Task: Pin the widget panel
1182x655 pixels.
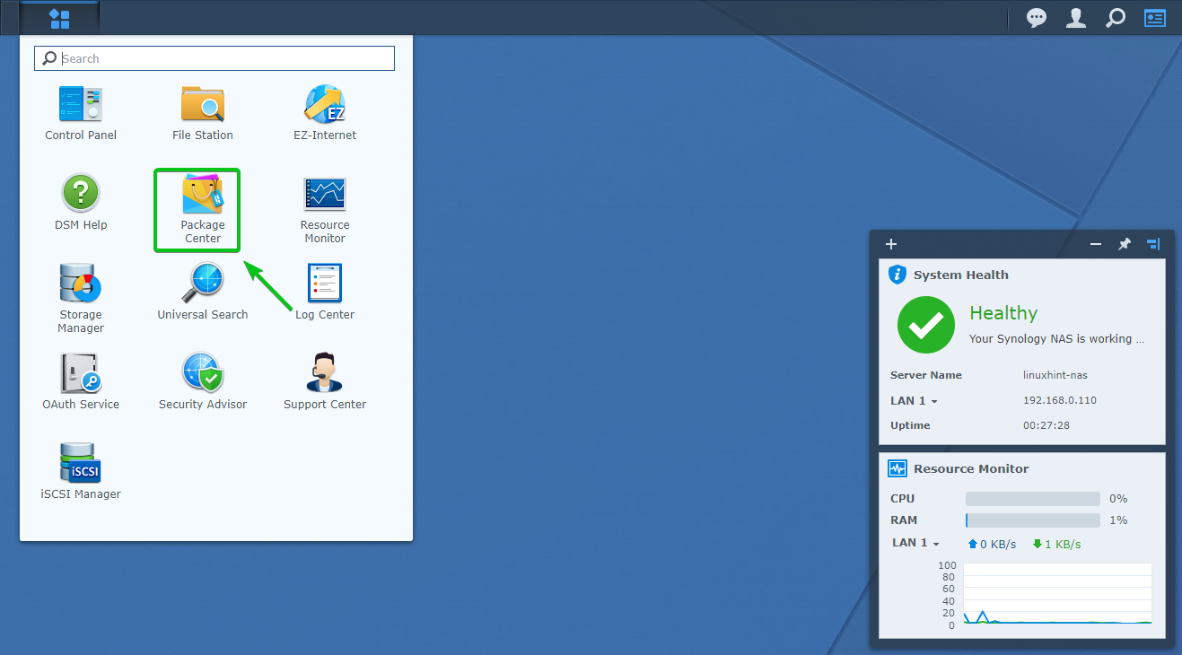Action: [x=1124, y=244]
